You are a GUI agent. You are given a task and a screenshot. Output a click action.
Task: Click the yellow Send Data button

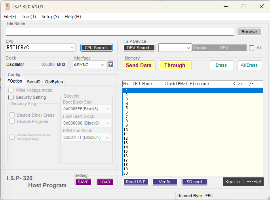[x=139, y=65]
